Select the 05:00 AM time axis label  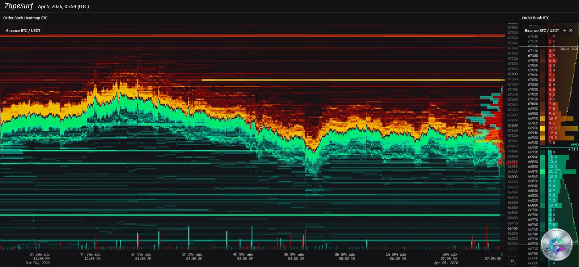click(347, 259)
